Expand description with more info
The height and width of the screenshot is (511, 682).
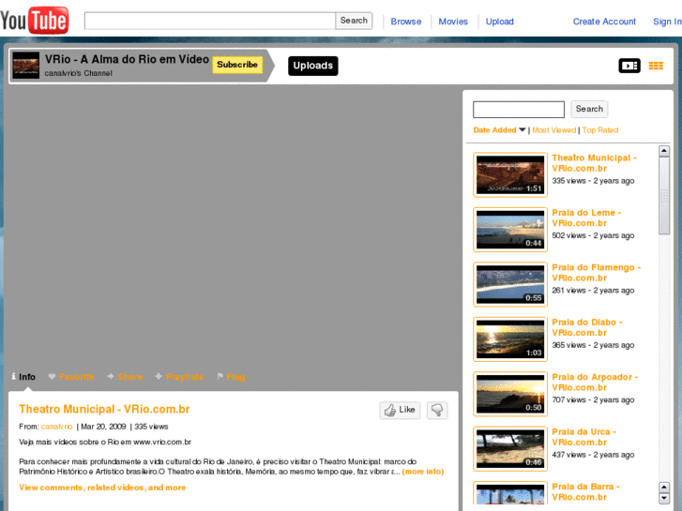click(x=423, y=472)
